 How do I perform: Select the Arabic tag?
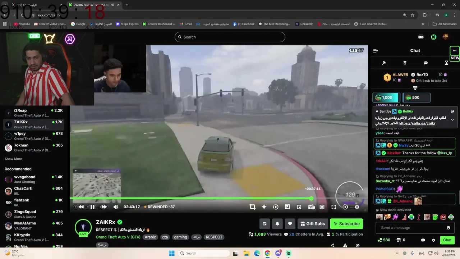pyautogui.click(x=150, y=237)
